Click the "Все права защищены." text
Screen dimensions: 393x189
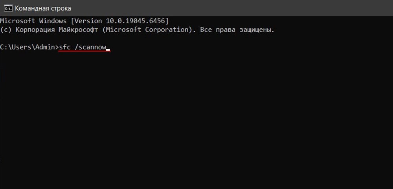tap(237, 30)
